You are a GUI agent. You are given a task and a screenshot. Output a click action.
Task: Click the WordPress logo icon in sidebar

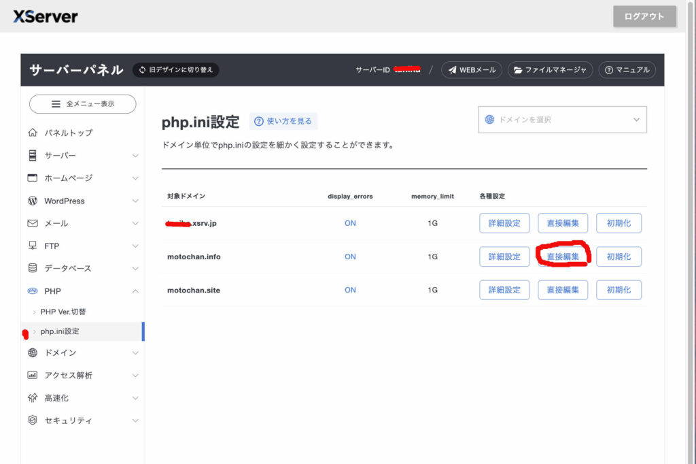33,201
